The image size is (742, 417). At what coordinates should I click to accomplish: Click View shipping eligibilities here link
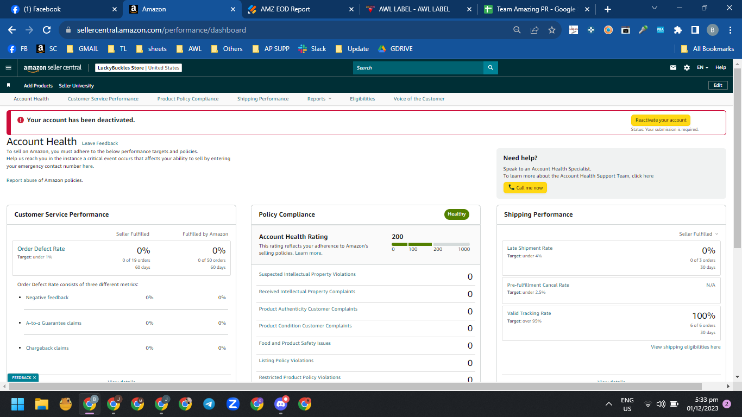coord(686,347)
